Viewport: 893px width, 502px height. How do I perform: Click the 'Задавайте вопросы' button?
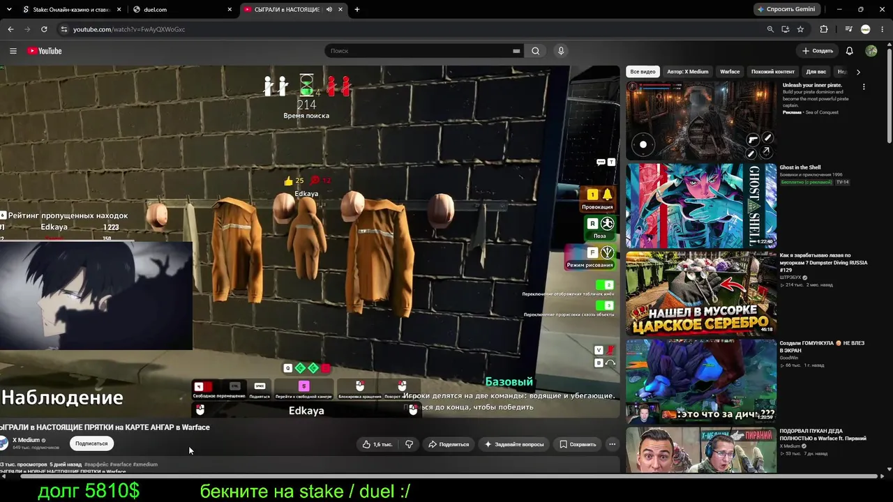pyautogui.click(x=513, y=444)
